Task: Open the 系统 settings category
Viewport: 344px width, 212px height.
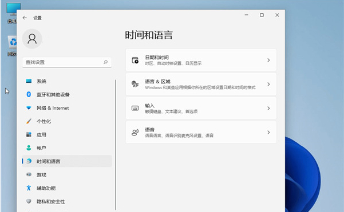Action: coord(67,81)
